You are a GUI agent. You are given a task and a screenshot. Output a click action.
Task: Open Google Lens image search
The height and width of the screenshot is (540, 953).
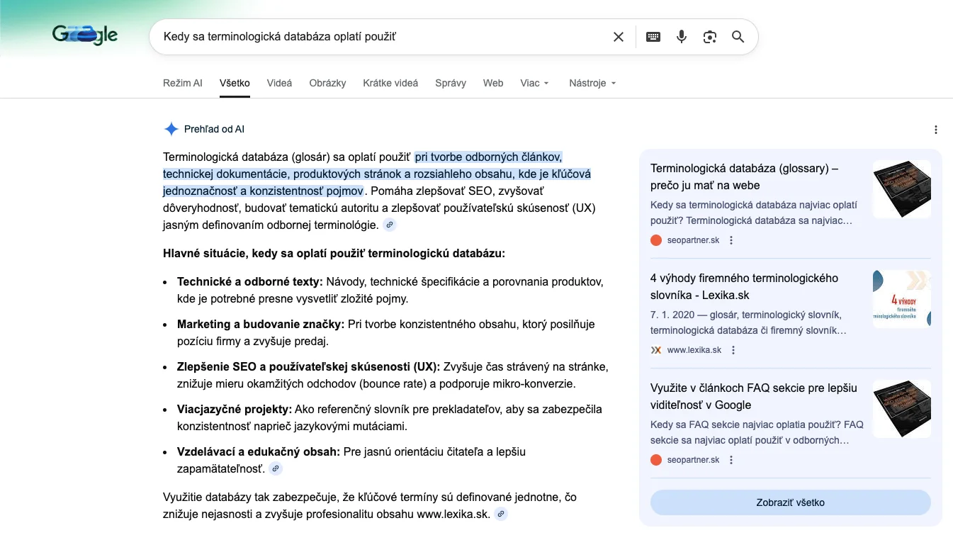click(x=710, y=37)
